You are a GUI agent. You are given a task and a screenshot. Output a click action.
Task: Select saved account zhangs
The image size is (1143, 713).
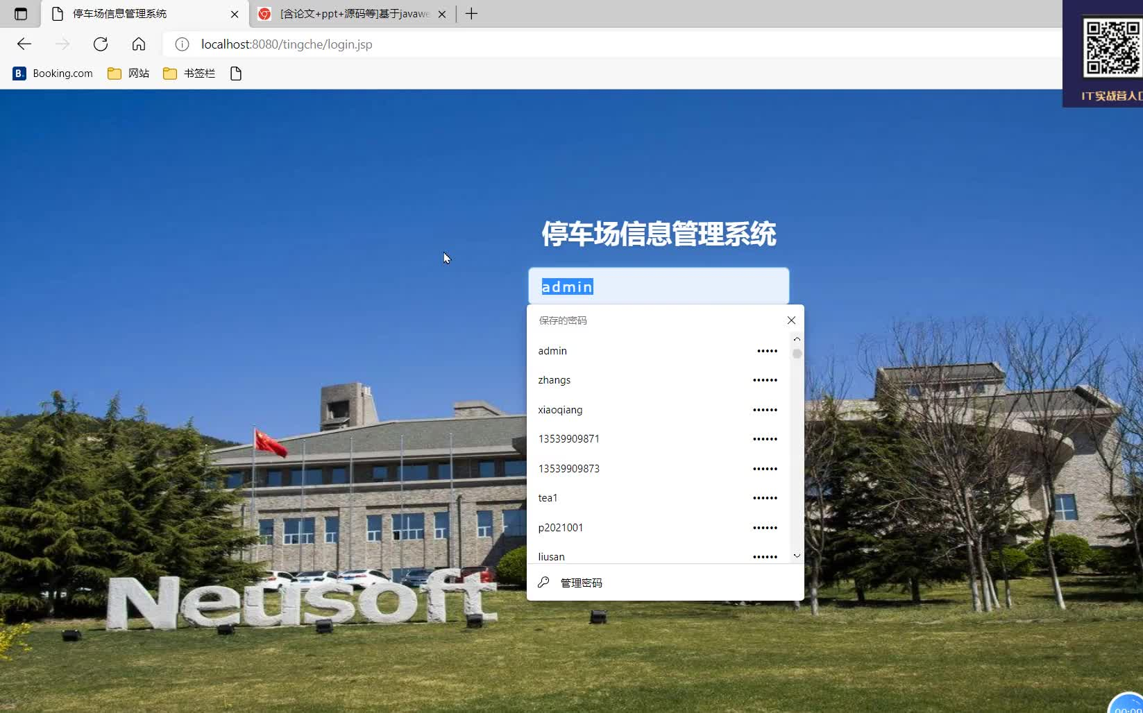[658, 380]
